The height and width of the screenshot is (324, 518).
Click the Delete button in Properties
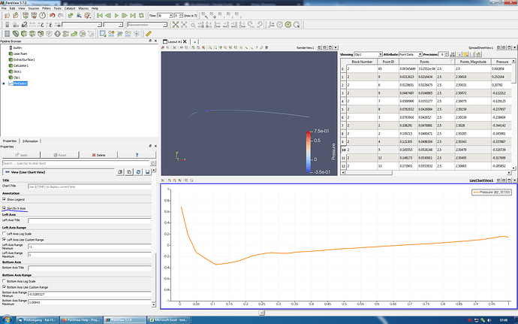[100, 154]
